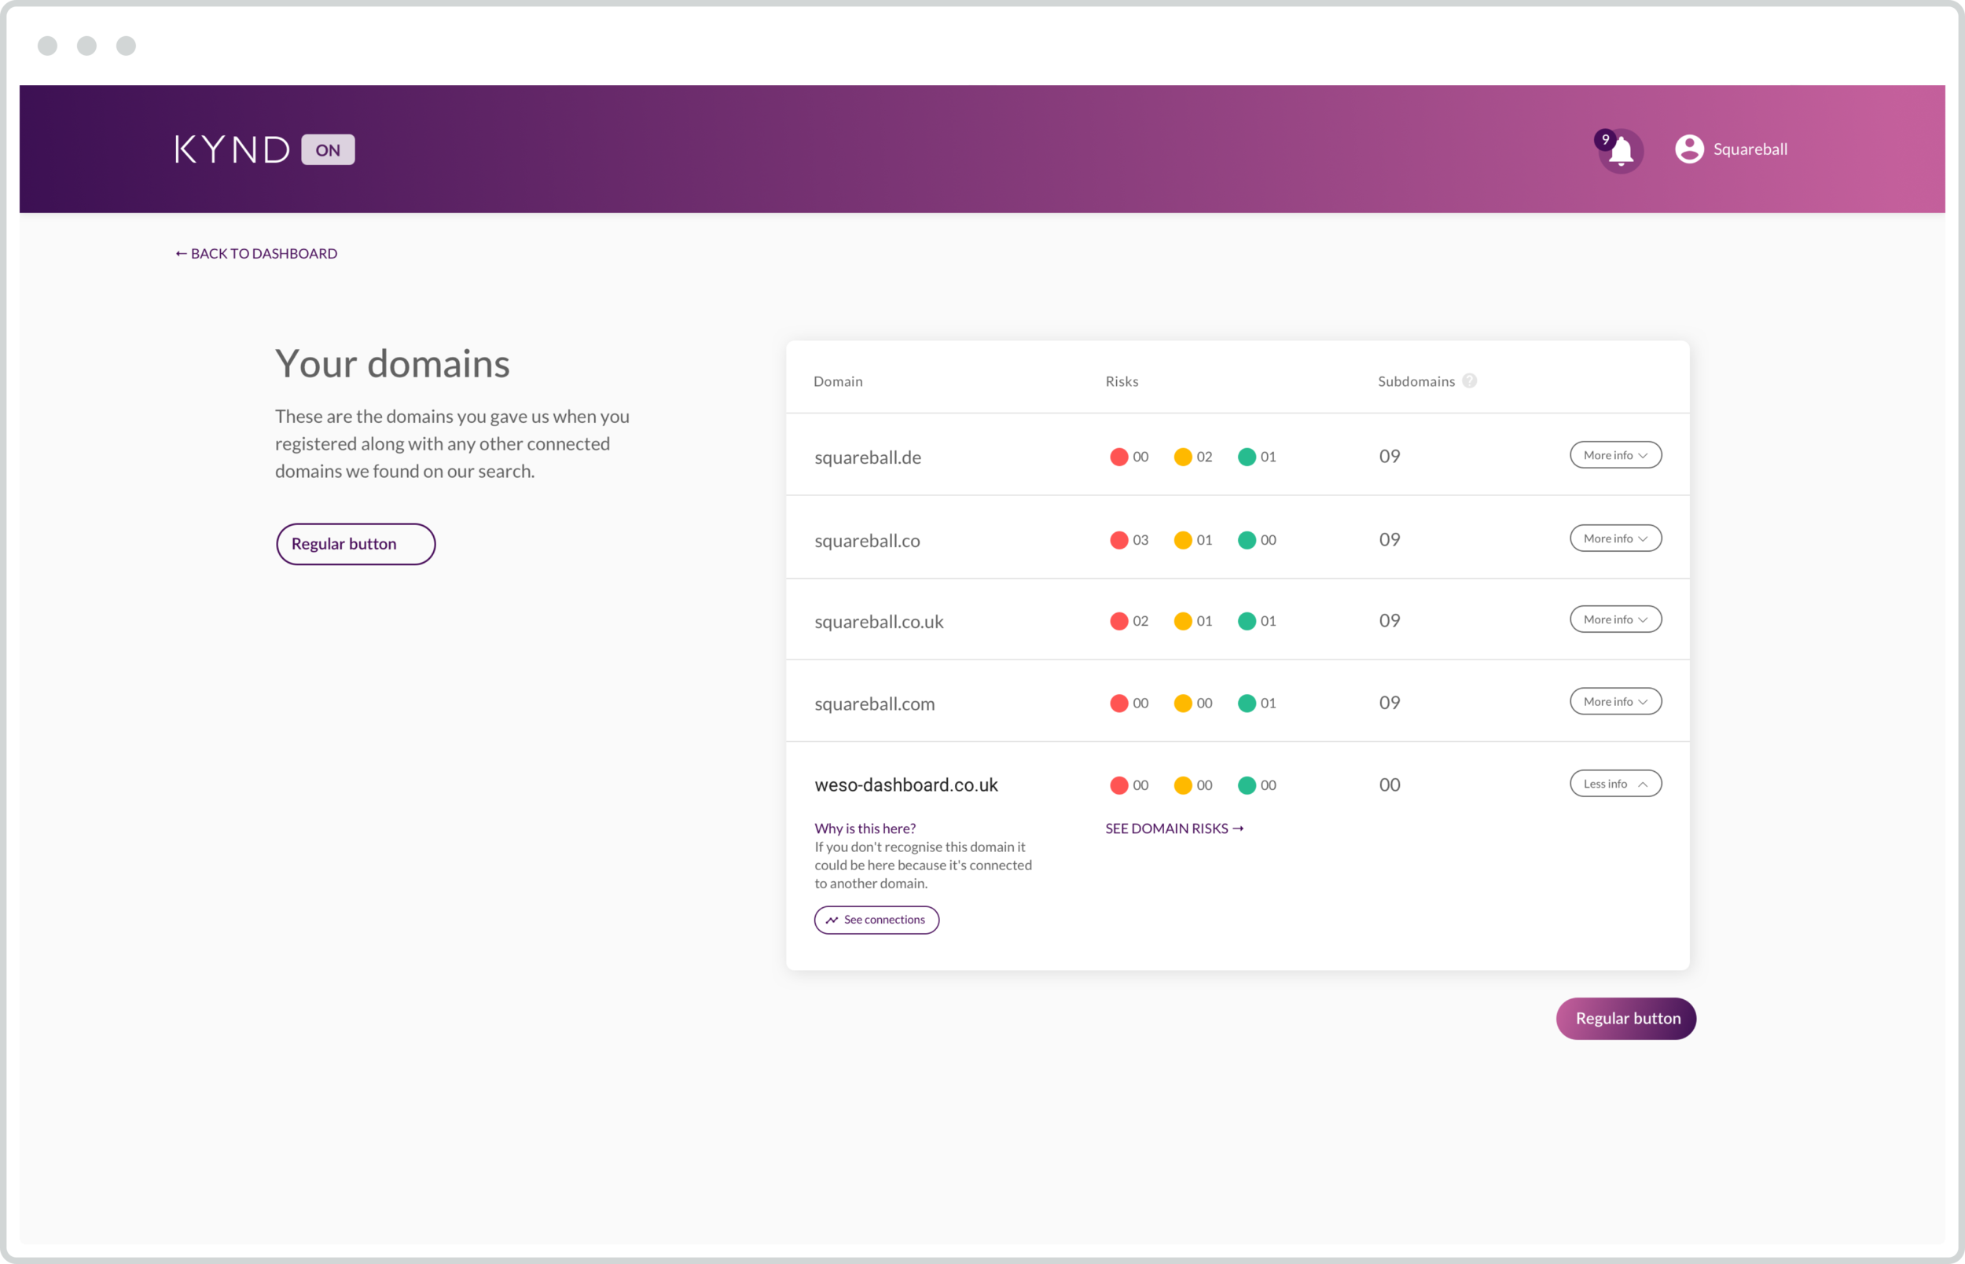The height and width of the screenshot is (1264, 1965).
Task: Click the green risk dot for squareball.de
Action: (1247, 457)
